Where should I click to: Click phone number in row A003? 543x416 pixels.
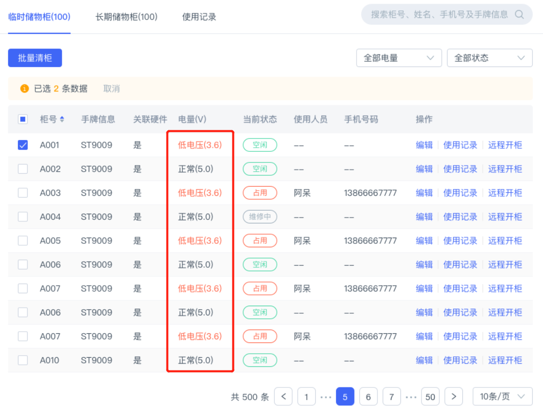coord(370,193)
